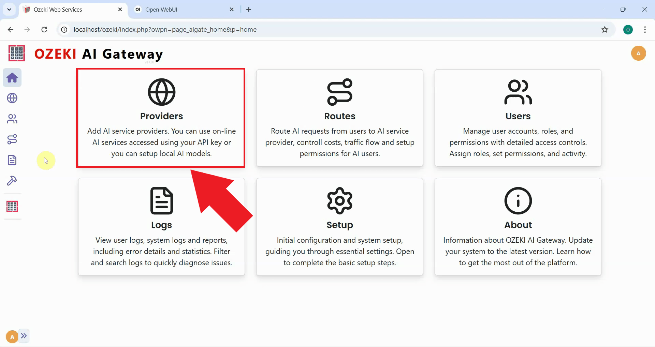Open Routes via sidebar route icon
Image resolution: width=655 pixels, height=347 pixels.
click(x=12, y=139)
